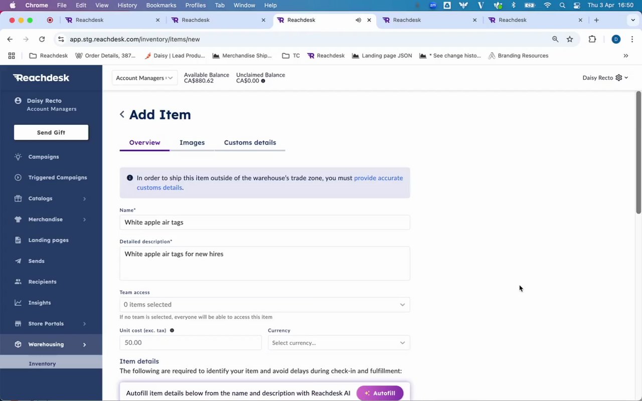Screen dimensions: 642x401
Task: Click the Unit cost input field
Action: pos(191,343)
